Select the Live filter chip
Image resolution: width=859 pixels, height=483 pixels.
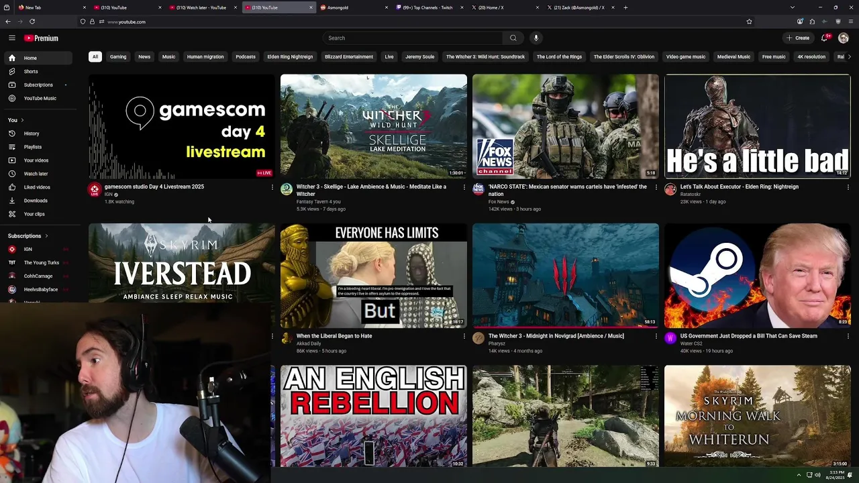click(389, 57)
